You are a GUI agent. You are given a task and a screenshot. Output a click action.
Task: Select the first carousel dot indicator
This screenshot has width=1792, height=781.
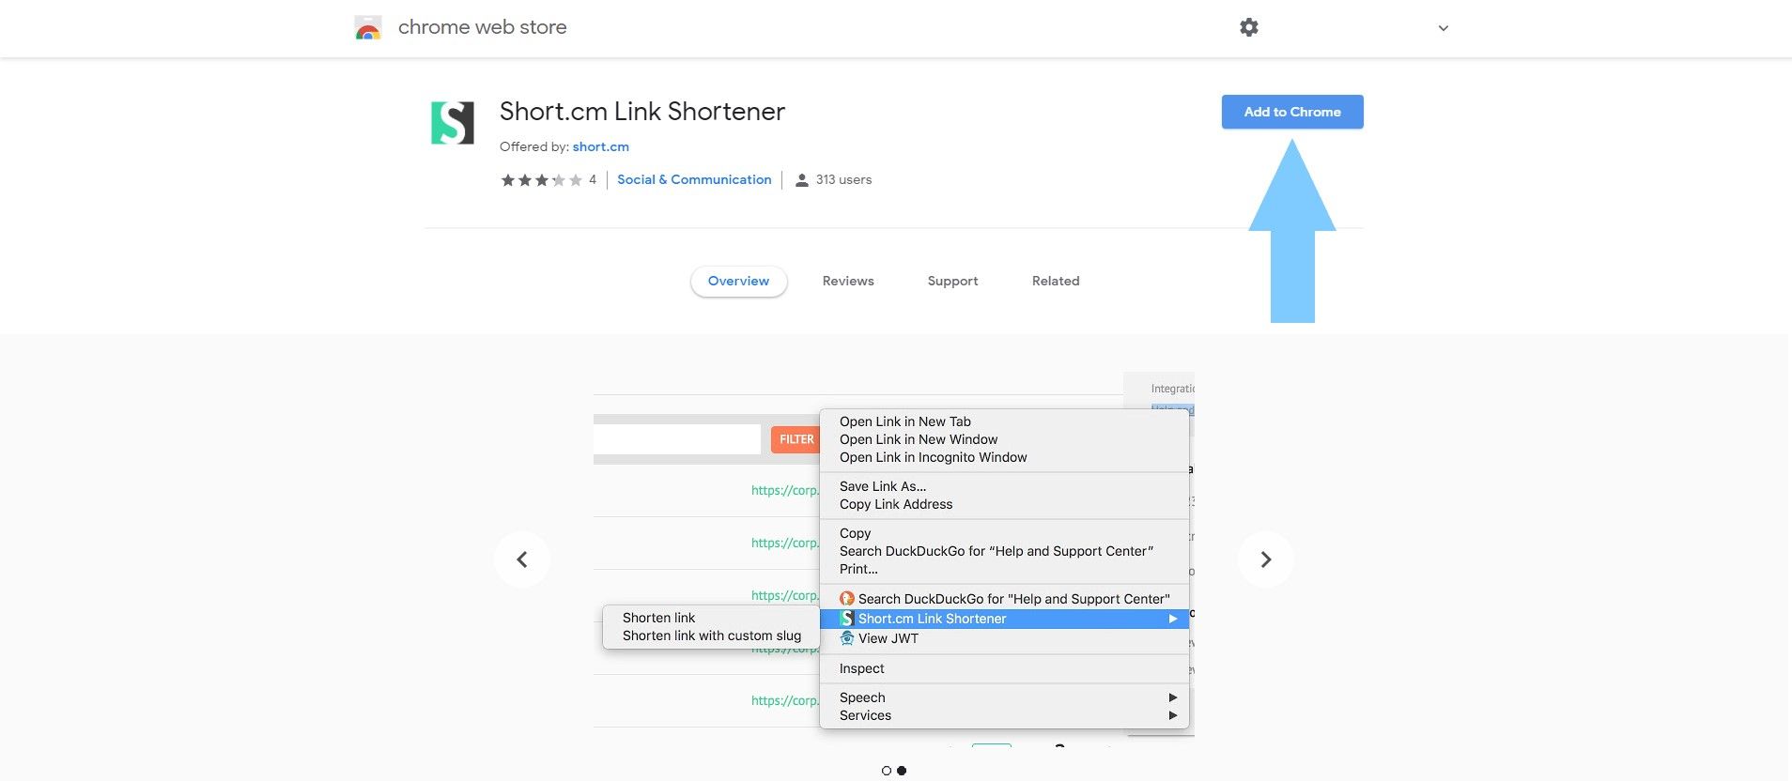coord(886,771)
